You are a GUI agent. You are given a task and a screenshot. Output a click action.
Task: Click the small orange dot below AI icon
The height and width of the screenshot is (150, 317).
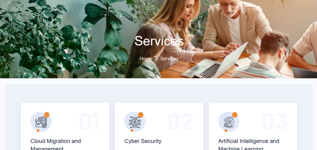[226, 131]
